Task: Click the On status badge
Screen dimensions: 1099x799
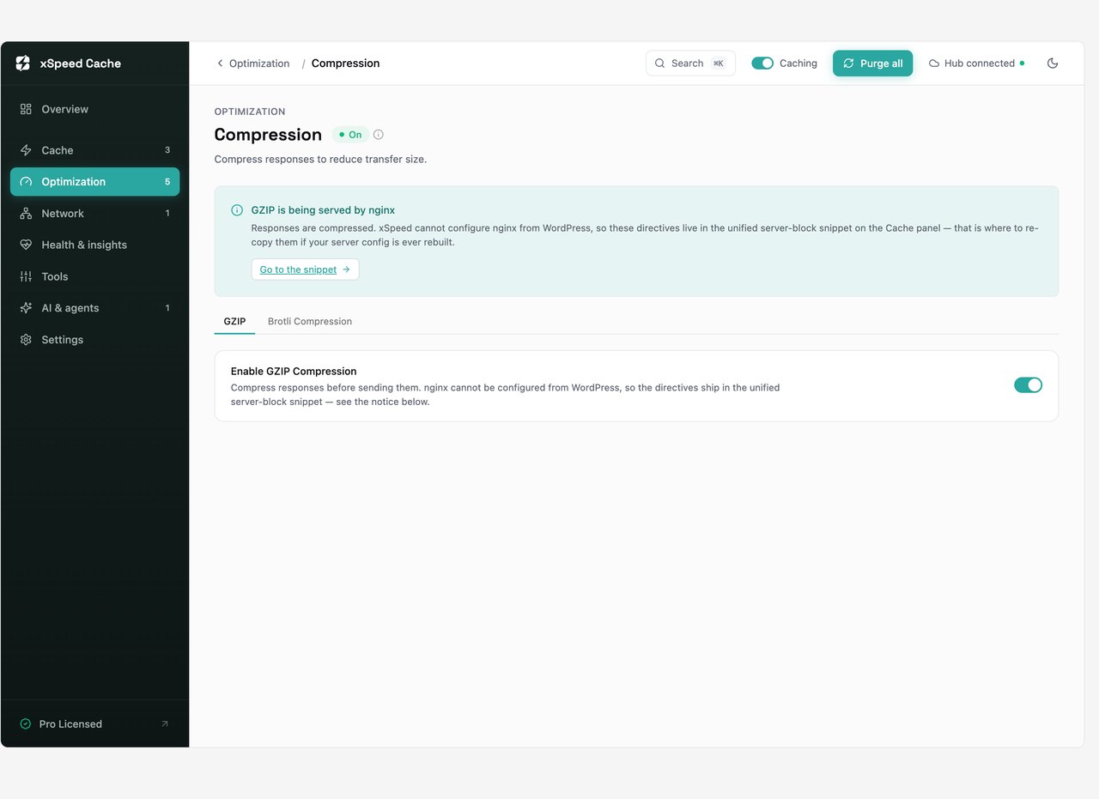Action: pos(350,135)
